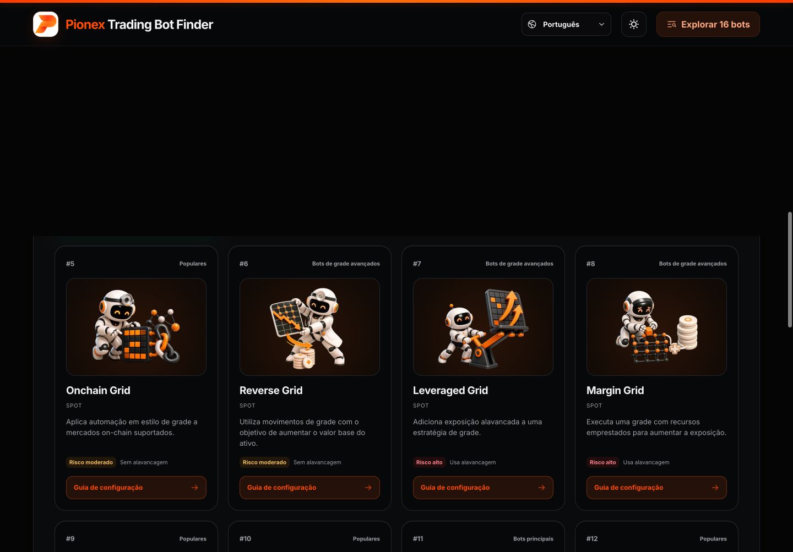The height and width of the screenshot is (552, 793).
Task: Expand the language selector chevron
Action: [x=601, y=24]
